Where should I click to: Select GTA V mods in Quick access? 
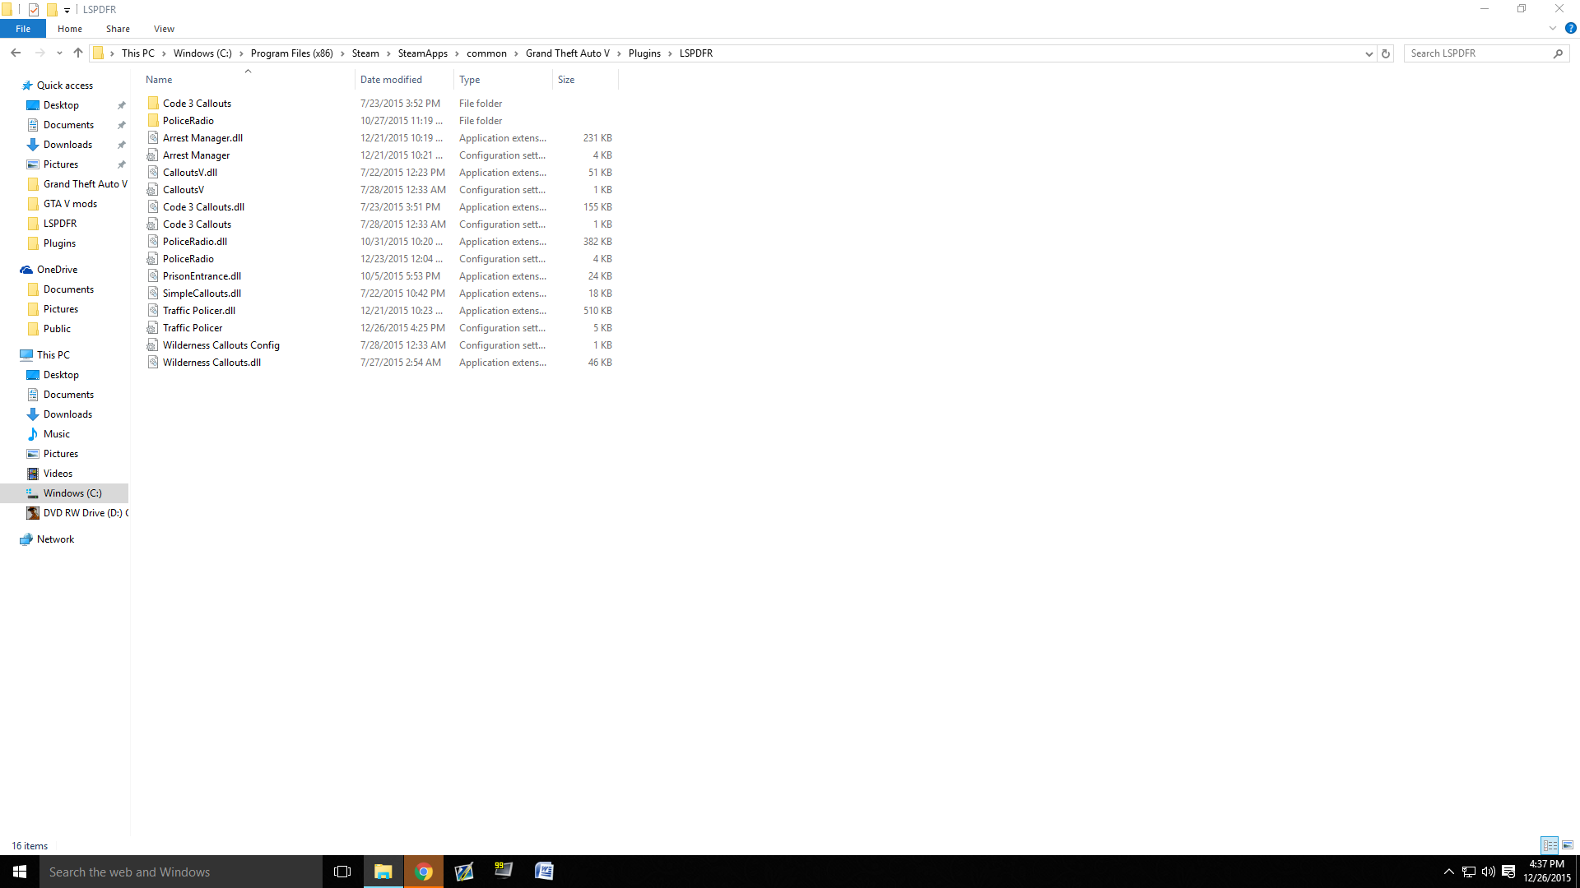[70, 204]
